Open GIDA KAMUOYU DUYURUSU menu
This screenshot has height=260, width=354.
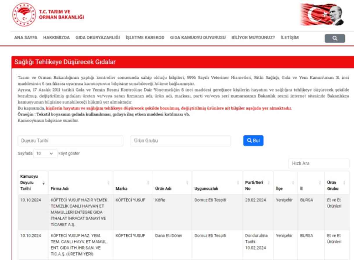pyautogui.click(x=198, y=38)
